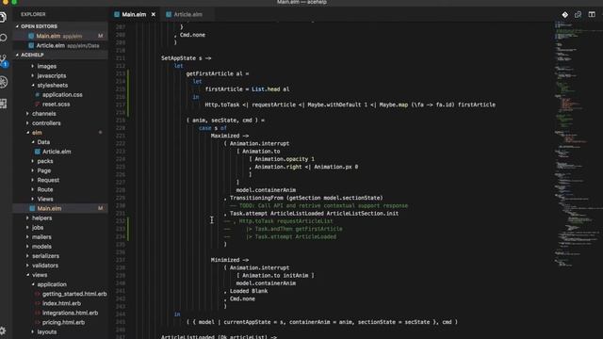Open the Debug view in activity bar
This screenshot has height=339, width=603.
coord(4,82)
